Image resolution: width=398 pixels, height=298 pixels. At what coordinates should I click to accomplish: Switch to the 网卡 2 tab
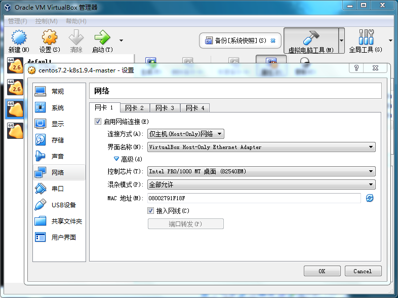(x=135, y=108)
